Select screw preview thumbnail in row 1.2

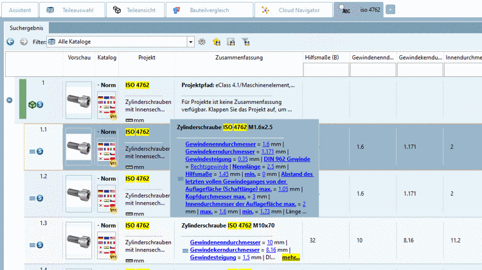[78, 194]
